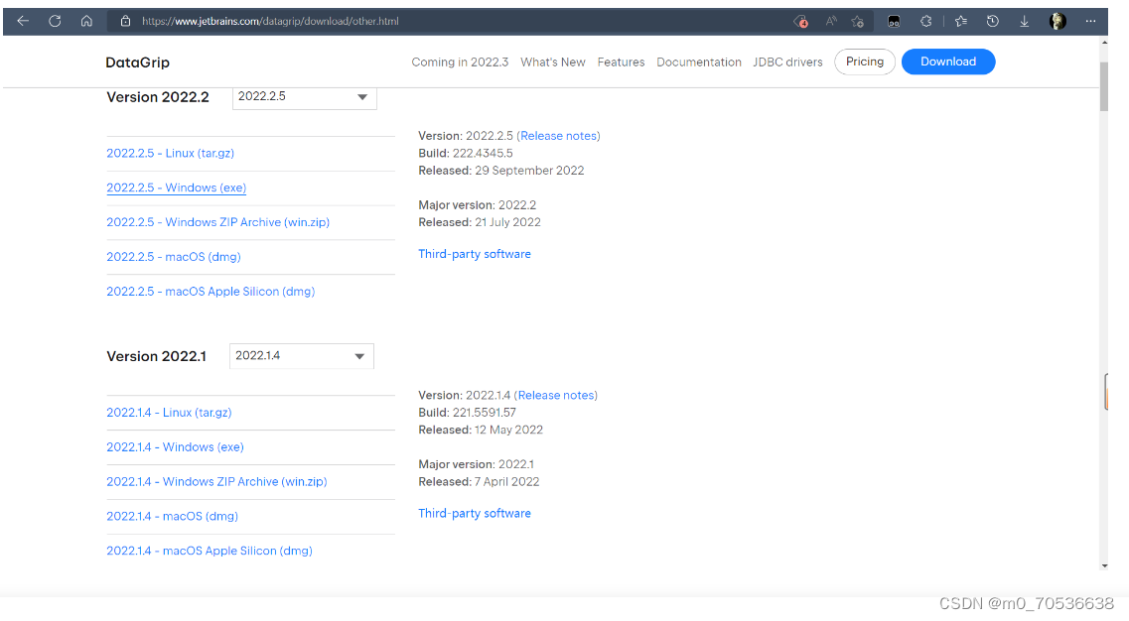Click the page scrollbar thumb
The image size is (1129, 621).
click(1104, 86)
